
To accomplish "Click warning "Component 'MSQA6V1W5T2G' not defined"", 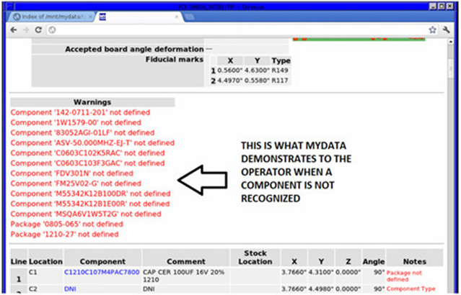I will pyautogui.click(x=86, y=214).
